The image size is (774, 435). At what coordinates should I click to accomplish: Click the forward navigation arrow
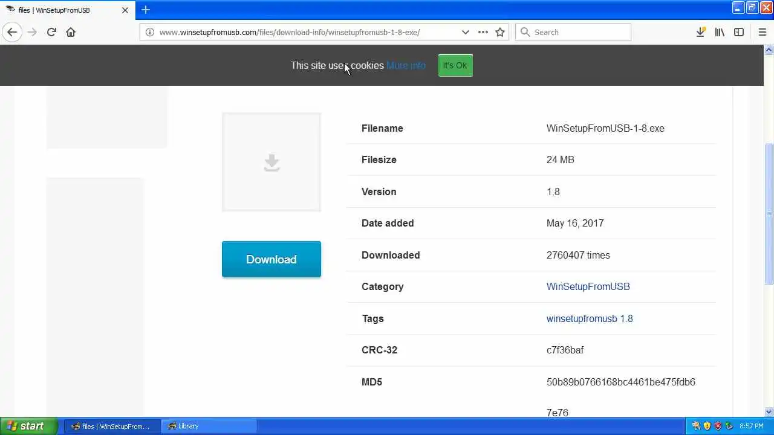click(x=32, y=32)
